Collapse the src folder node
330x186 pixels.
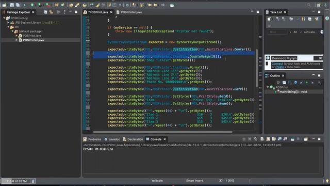pos(8,27)
